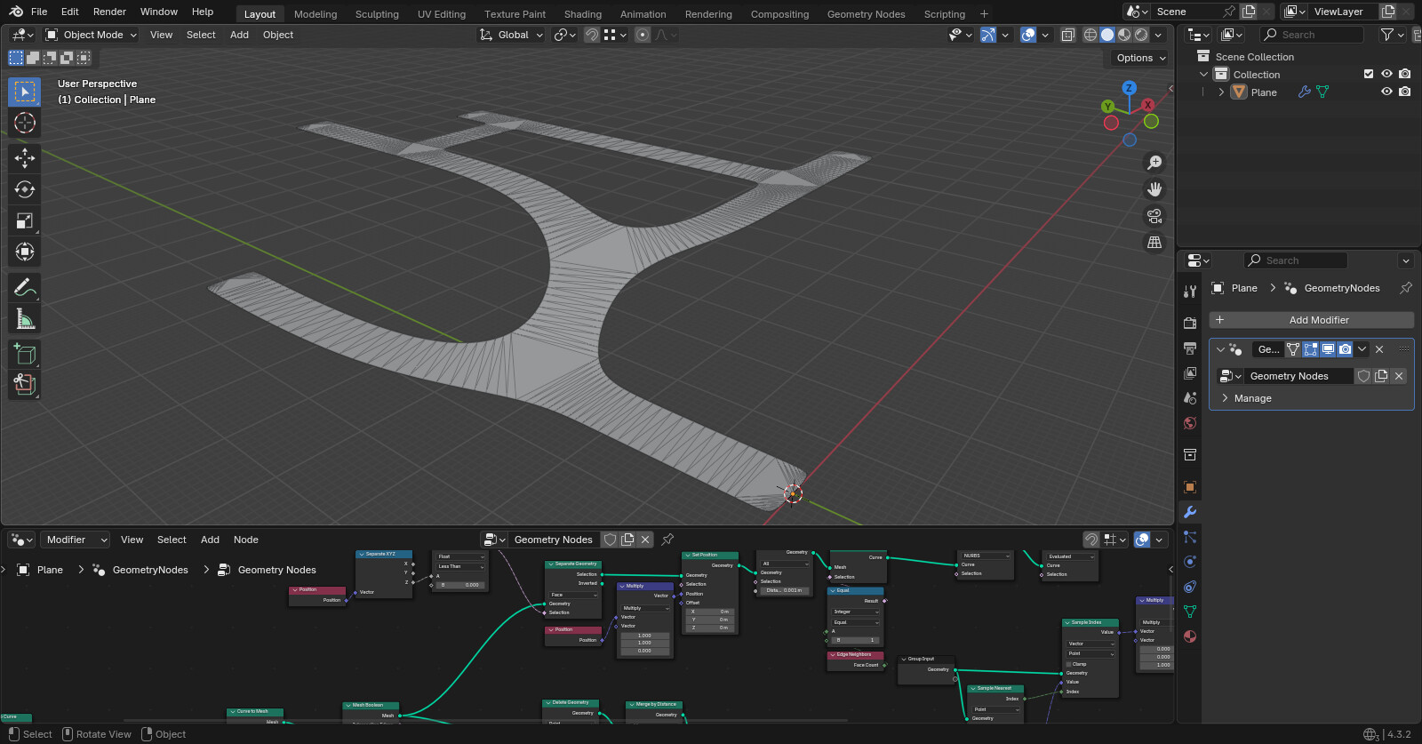Open node editor Node menu
The image size is (1422, 744).
click(x=246, y=540)
